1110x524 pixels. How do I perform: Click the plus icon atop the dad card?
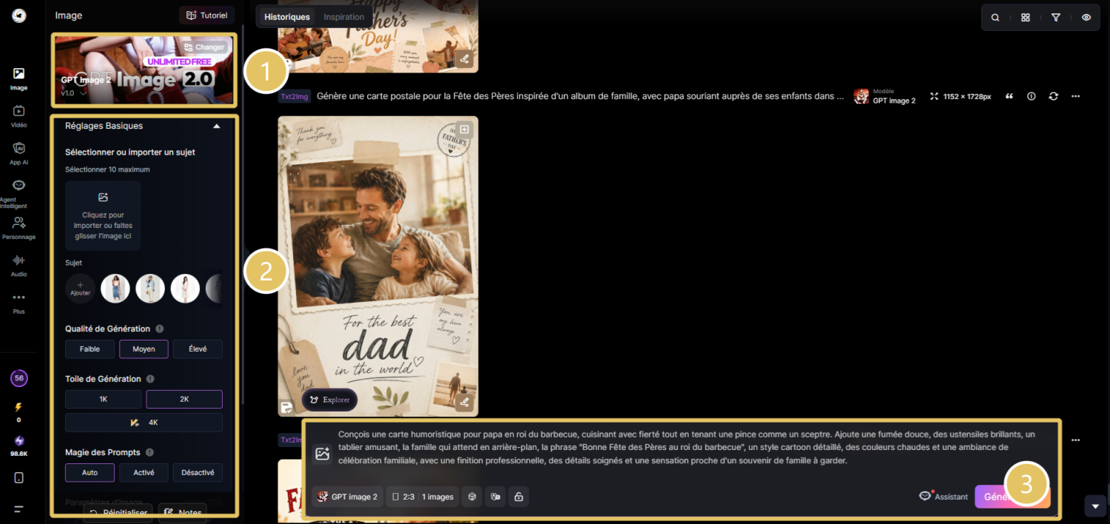(464, 129)
